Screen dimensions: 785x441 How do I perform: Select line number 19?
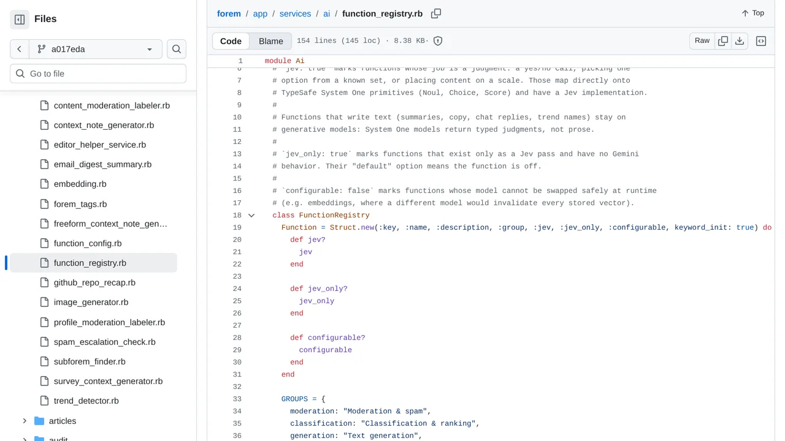tap(237, 227)
